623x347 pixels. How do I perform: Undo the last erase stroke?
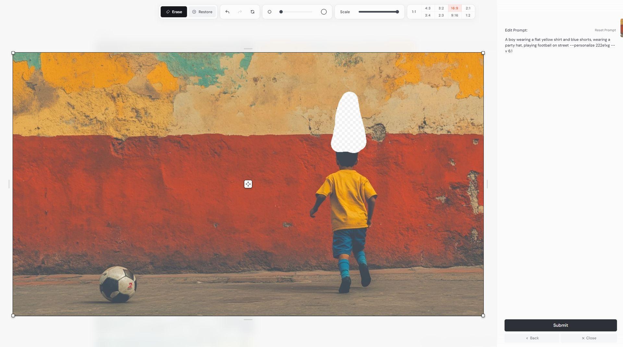(x=227, y=12)
